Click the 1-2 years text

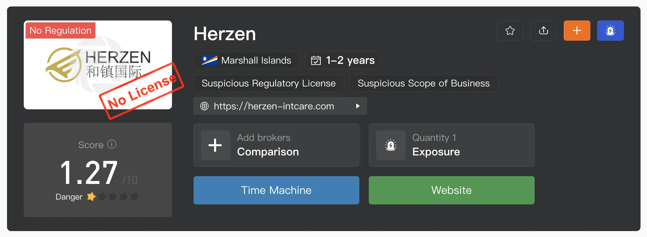tap(350, 60)
